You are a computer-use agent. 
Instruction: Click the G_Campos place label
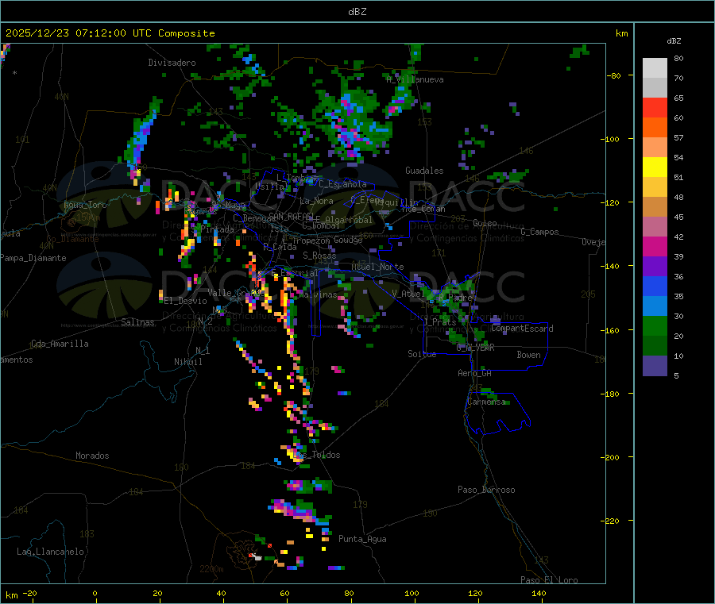(539, 233)
